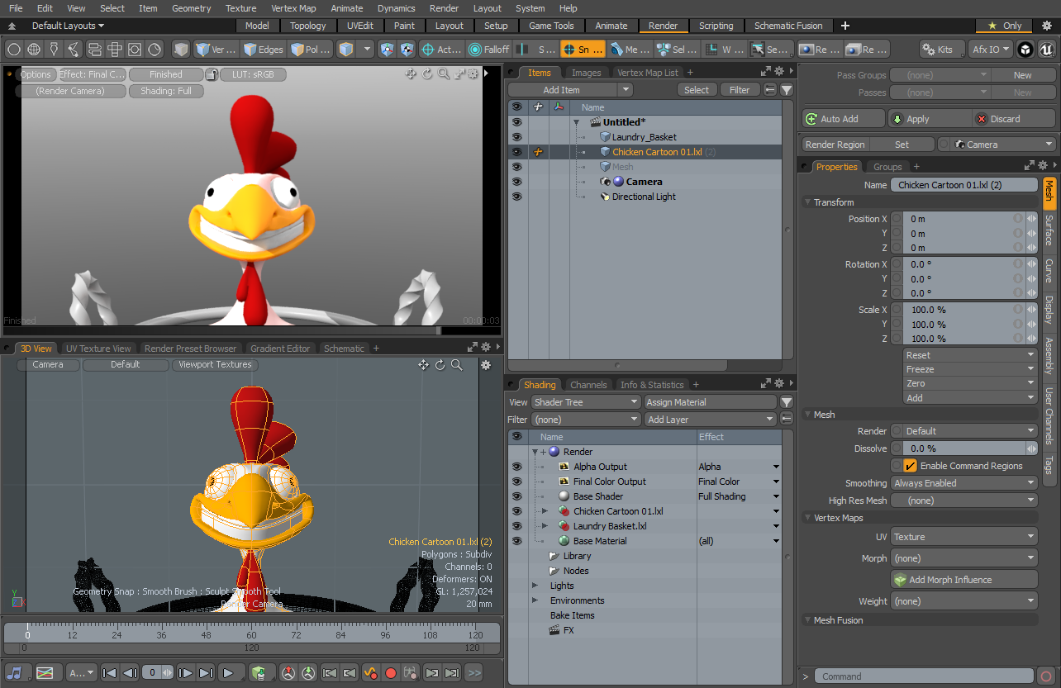Click the Falloff tool in toolbar
This screenshot has width=1061, height=688.
488,50
